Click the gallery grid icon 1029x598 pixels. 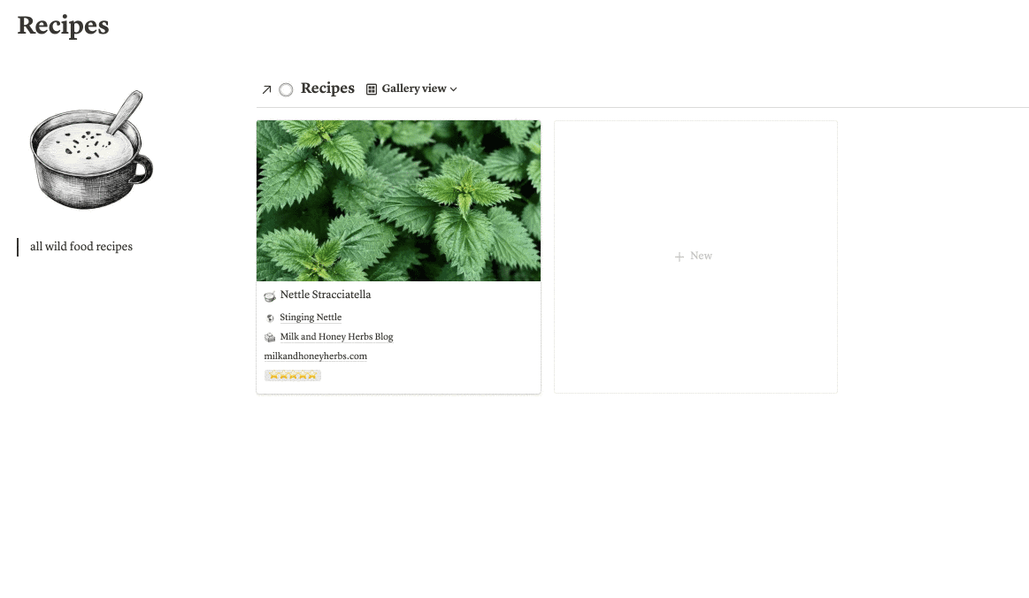click(372, 89)
